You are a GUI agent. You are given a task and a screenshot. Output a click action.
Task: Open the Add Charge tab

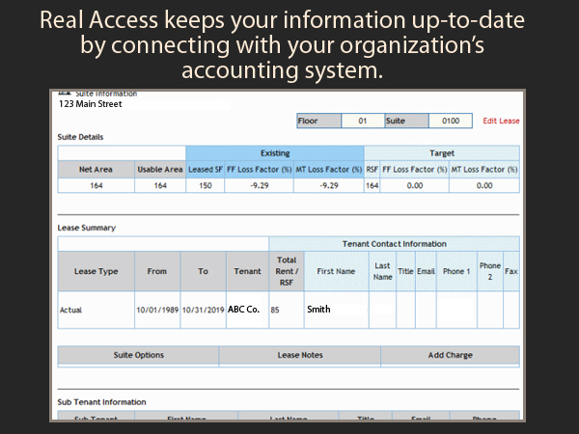[450, 355]
